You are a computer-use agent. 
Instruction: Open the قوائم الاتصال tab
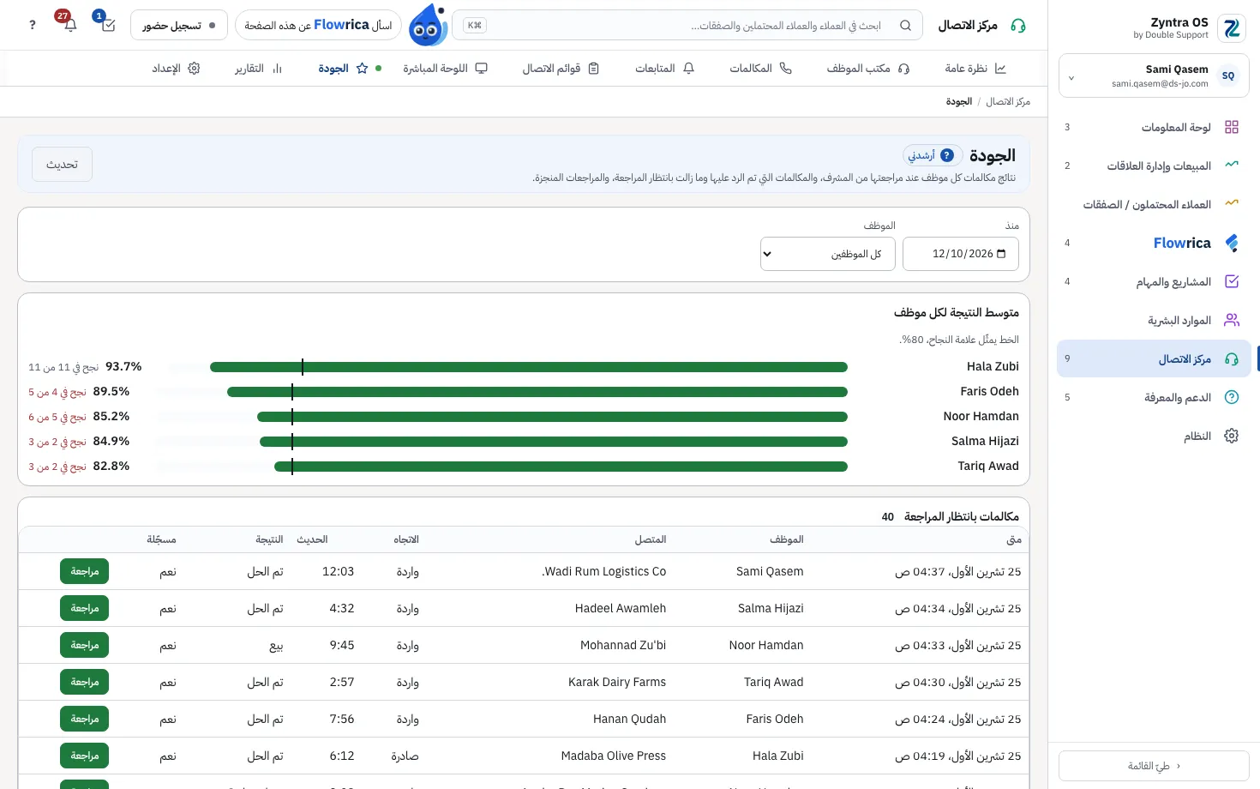tap(561, 69)
